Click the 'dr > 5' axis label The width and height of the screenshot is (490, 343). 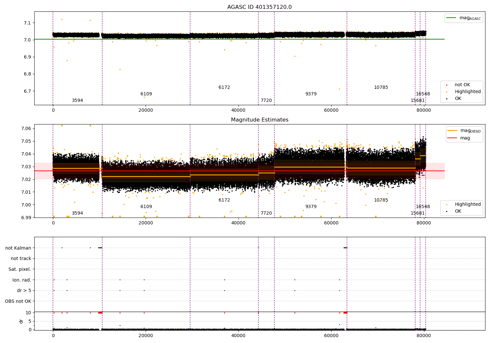click(x=24, y=291)
